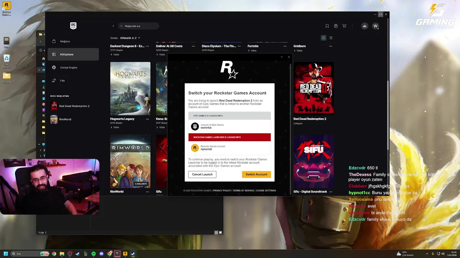Viewport: 460px width, 258px height.
Task: Quick launch RimWorld from the sidebar
Action: pos(73,119)
